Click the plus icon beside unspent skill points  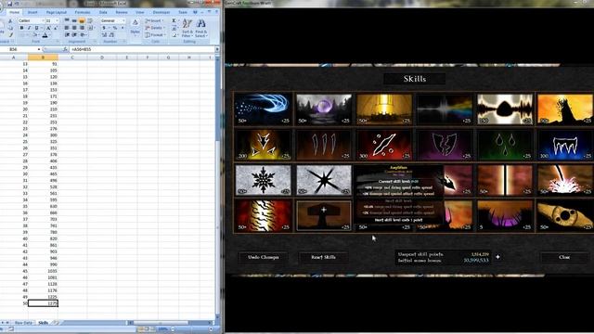(497, 257)
